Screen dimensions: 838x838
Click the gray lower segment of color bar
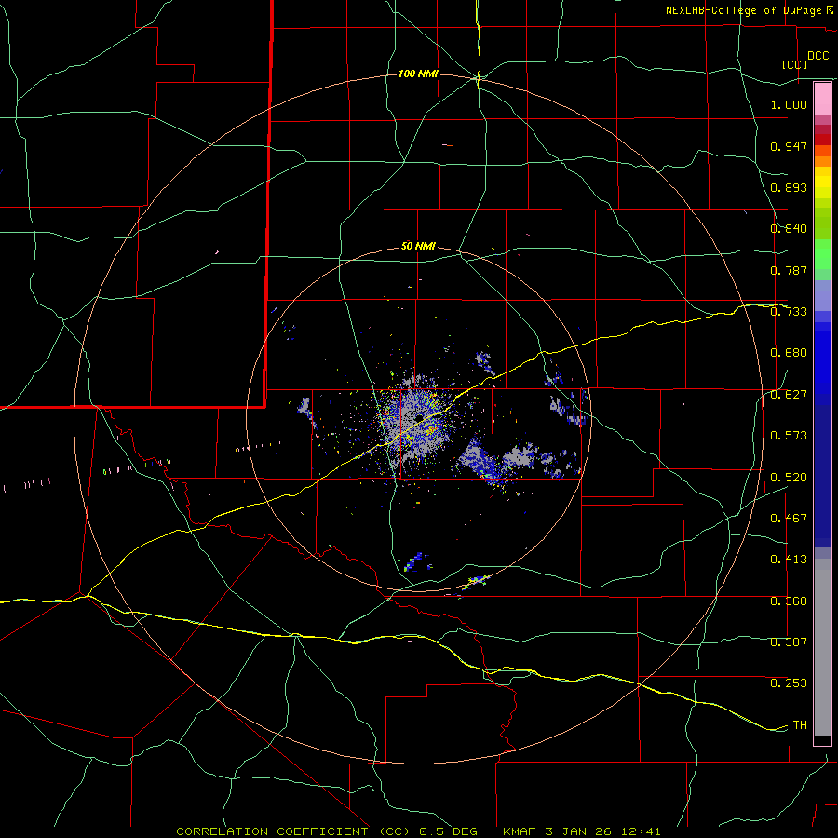point(822,647)
